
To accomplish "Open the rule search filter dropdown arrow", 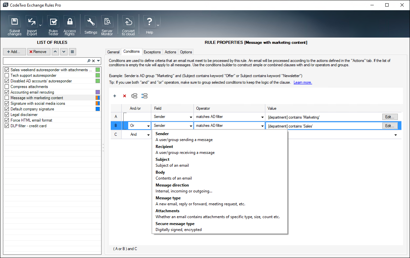I will pyautogui.click(x=99, y=61).
